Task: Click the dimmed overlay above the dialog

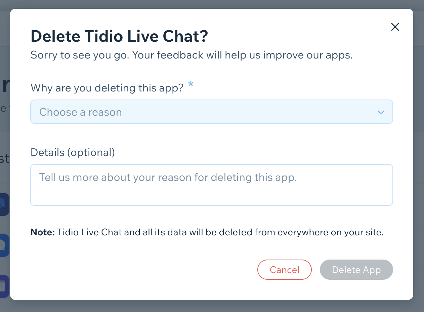Action: click(212, 4)
